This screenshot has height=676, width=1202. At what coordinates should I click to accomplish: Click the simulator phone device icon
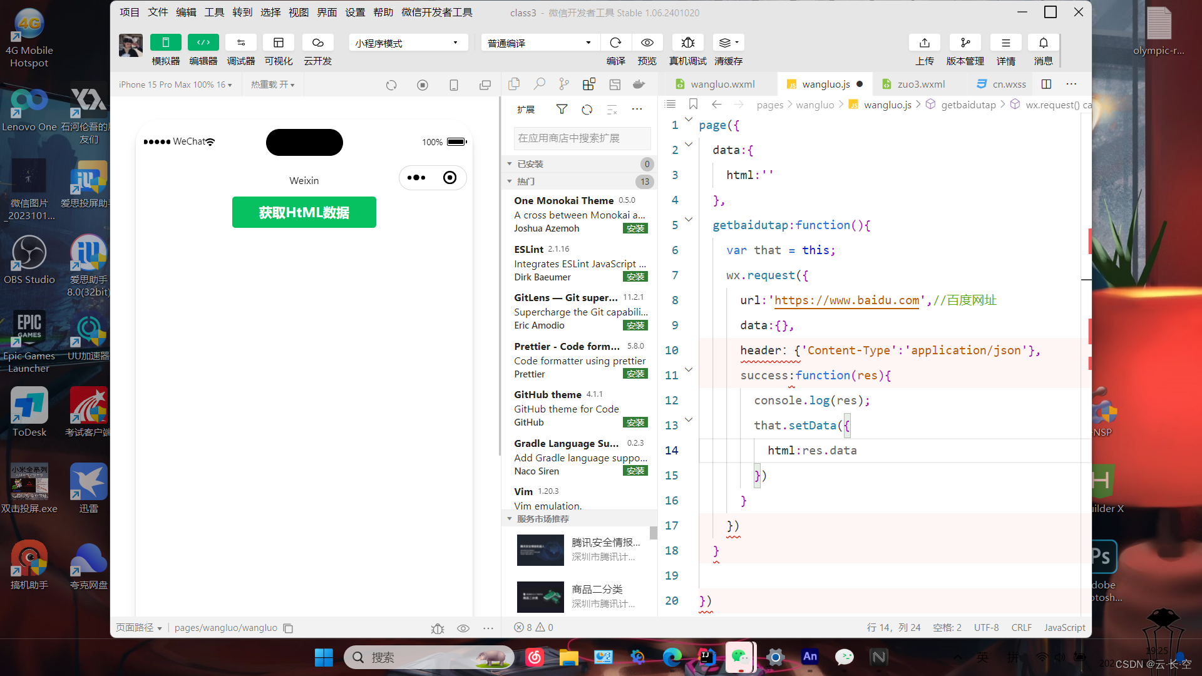pos(454,85)
